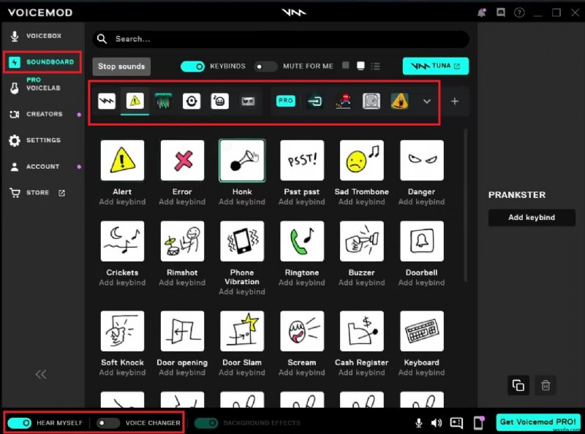Switch to list view icon

376,66
